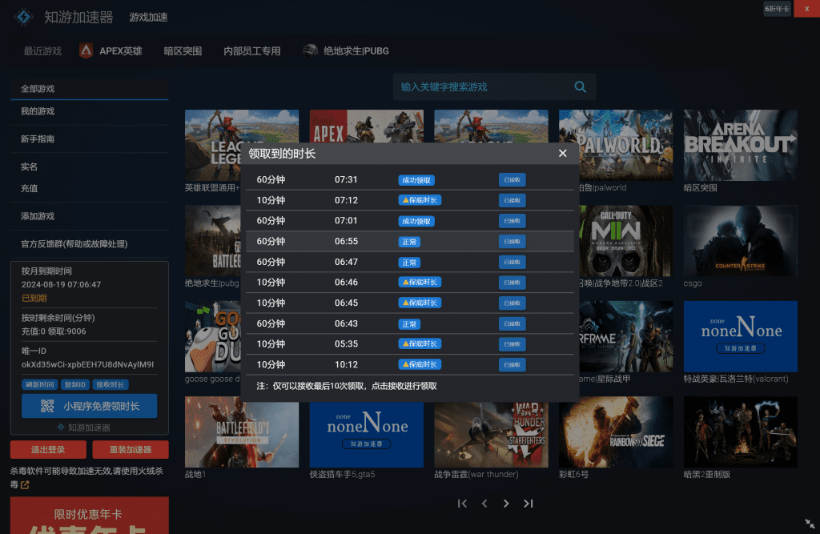Image resolution: width=820 pixels, height=534 pixels.
Task: Click 刷新时间 button
Action: 40,384
